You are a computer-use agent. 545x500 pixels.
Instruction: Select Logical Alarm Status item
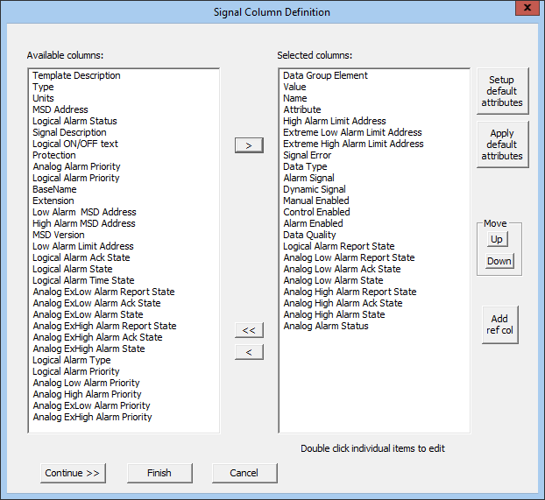(74, 121)
